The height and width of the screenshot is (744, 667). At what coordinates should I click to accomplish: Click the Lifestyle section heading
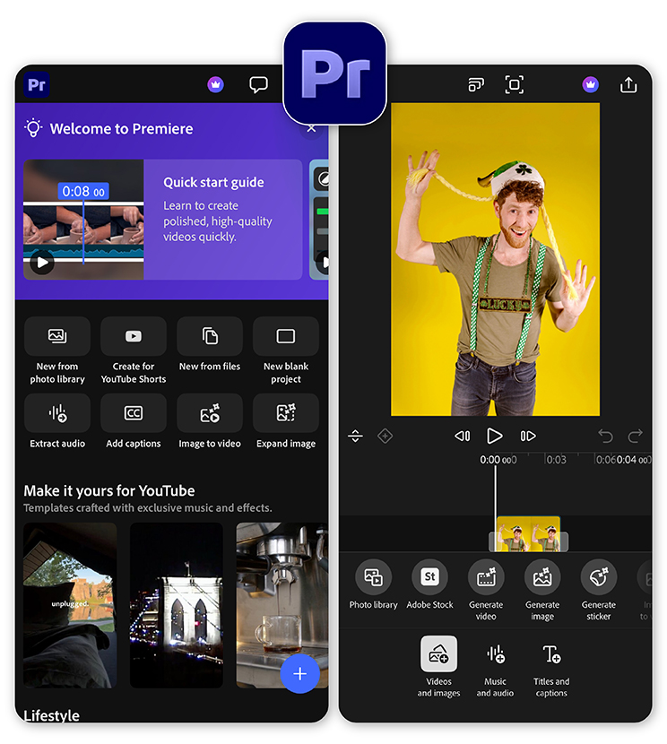51,715
